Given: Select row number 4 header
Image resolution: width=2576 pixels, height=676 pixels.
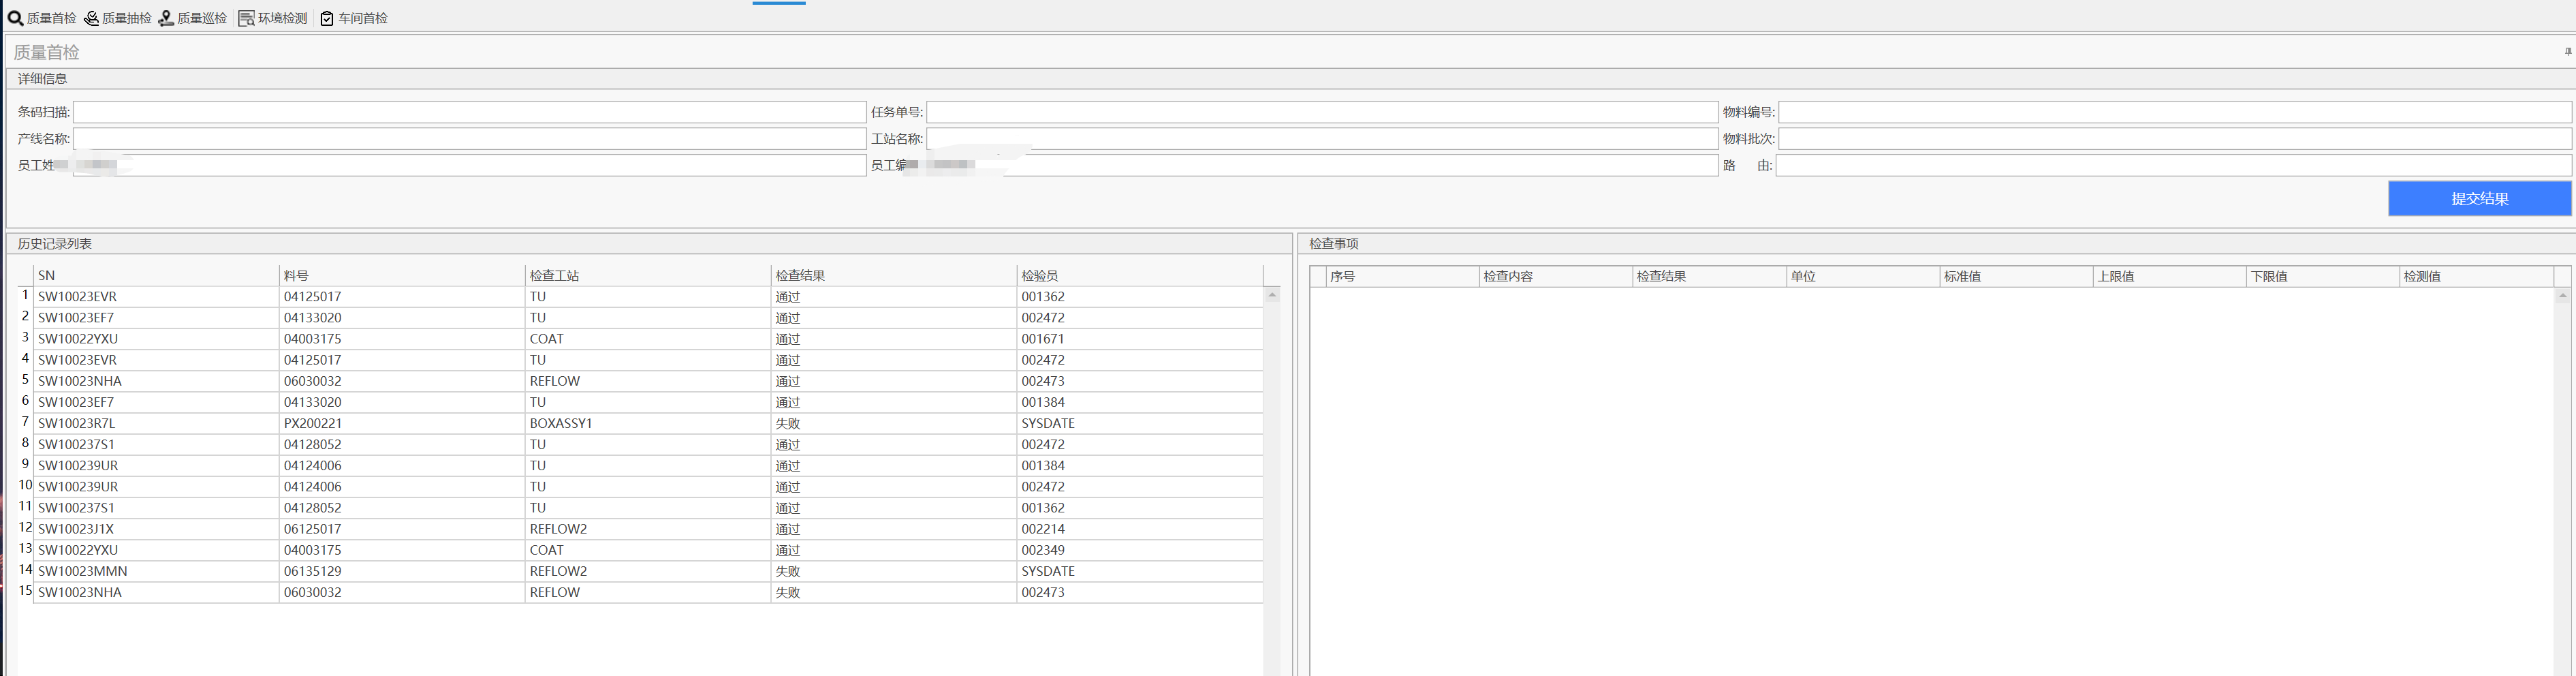Looking at the screenshot, I should pyautogui.click(x=25, y=359).
